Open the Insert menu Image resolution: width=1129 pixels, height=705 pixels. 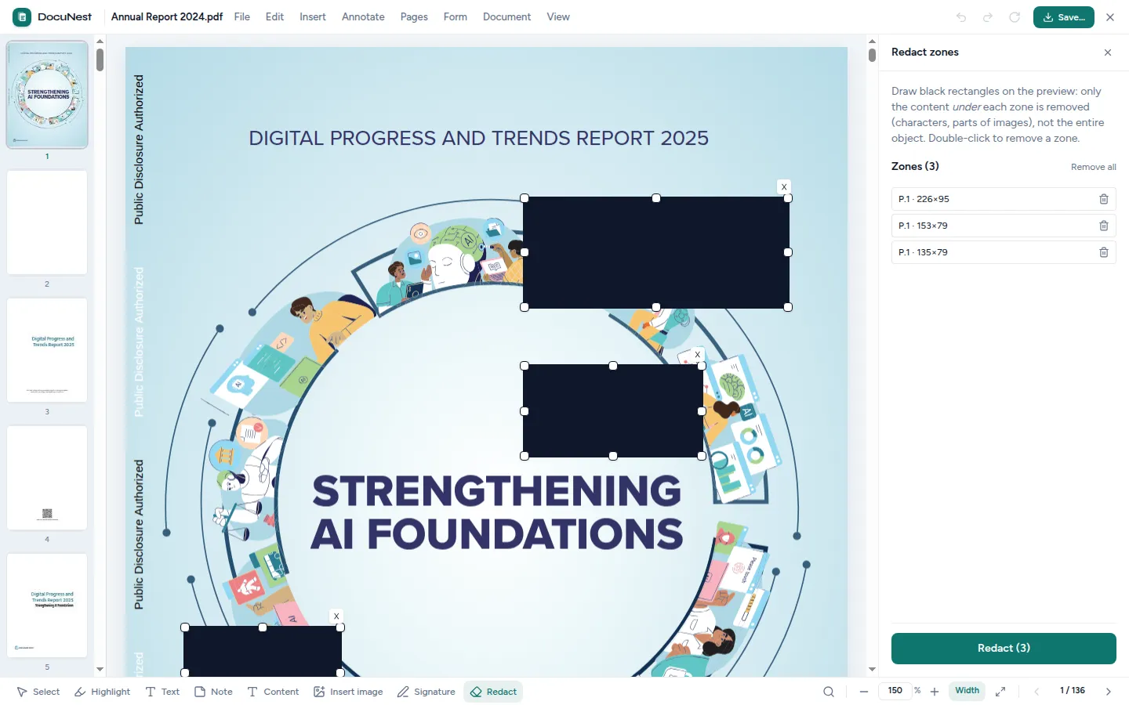point(313,17)
